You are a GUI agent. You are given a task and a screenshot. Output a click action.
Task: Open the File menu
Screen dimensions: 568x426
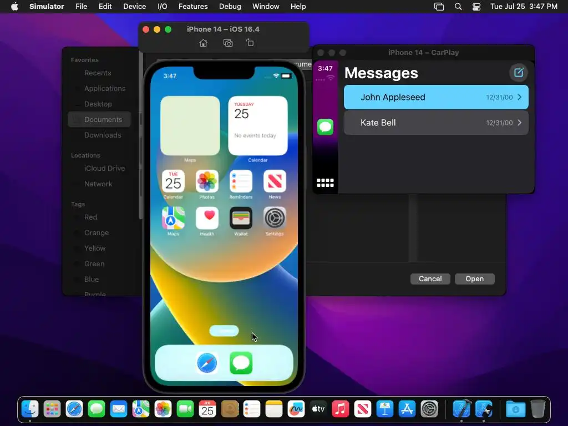[81, 7]
